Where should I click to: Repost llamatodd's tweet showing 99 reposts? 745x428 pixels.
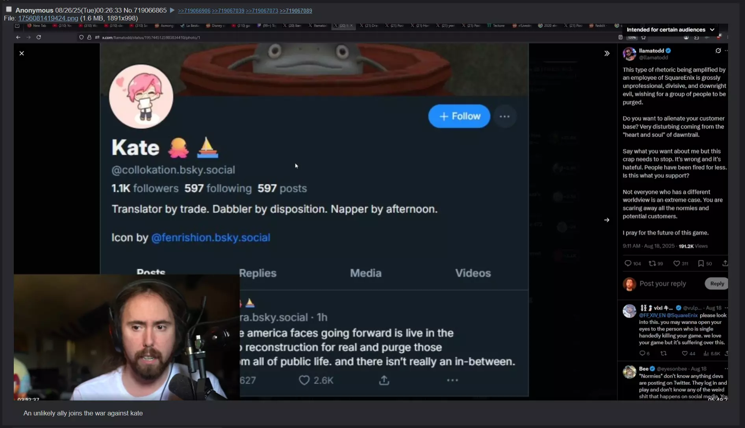(652, 263)
